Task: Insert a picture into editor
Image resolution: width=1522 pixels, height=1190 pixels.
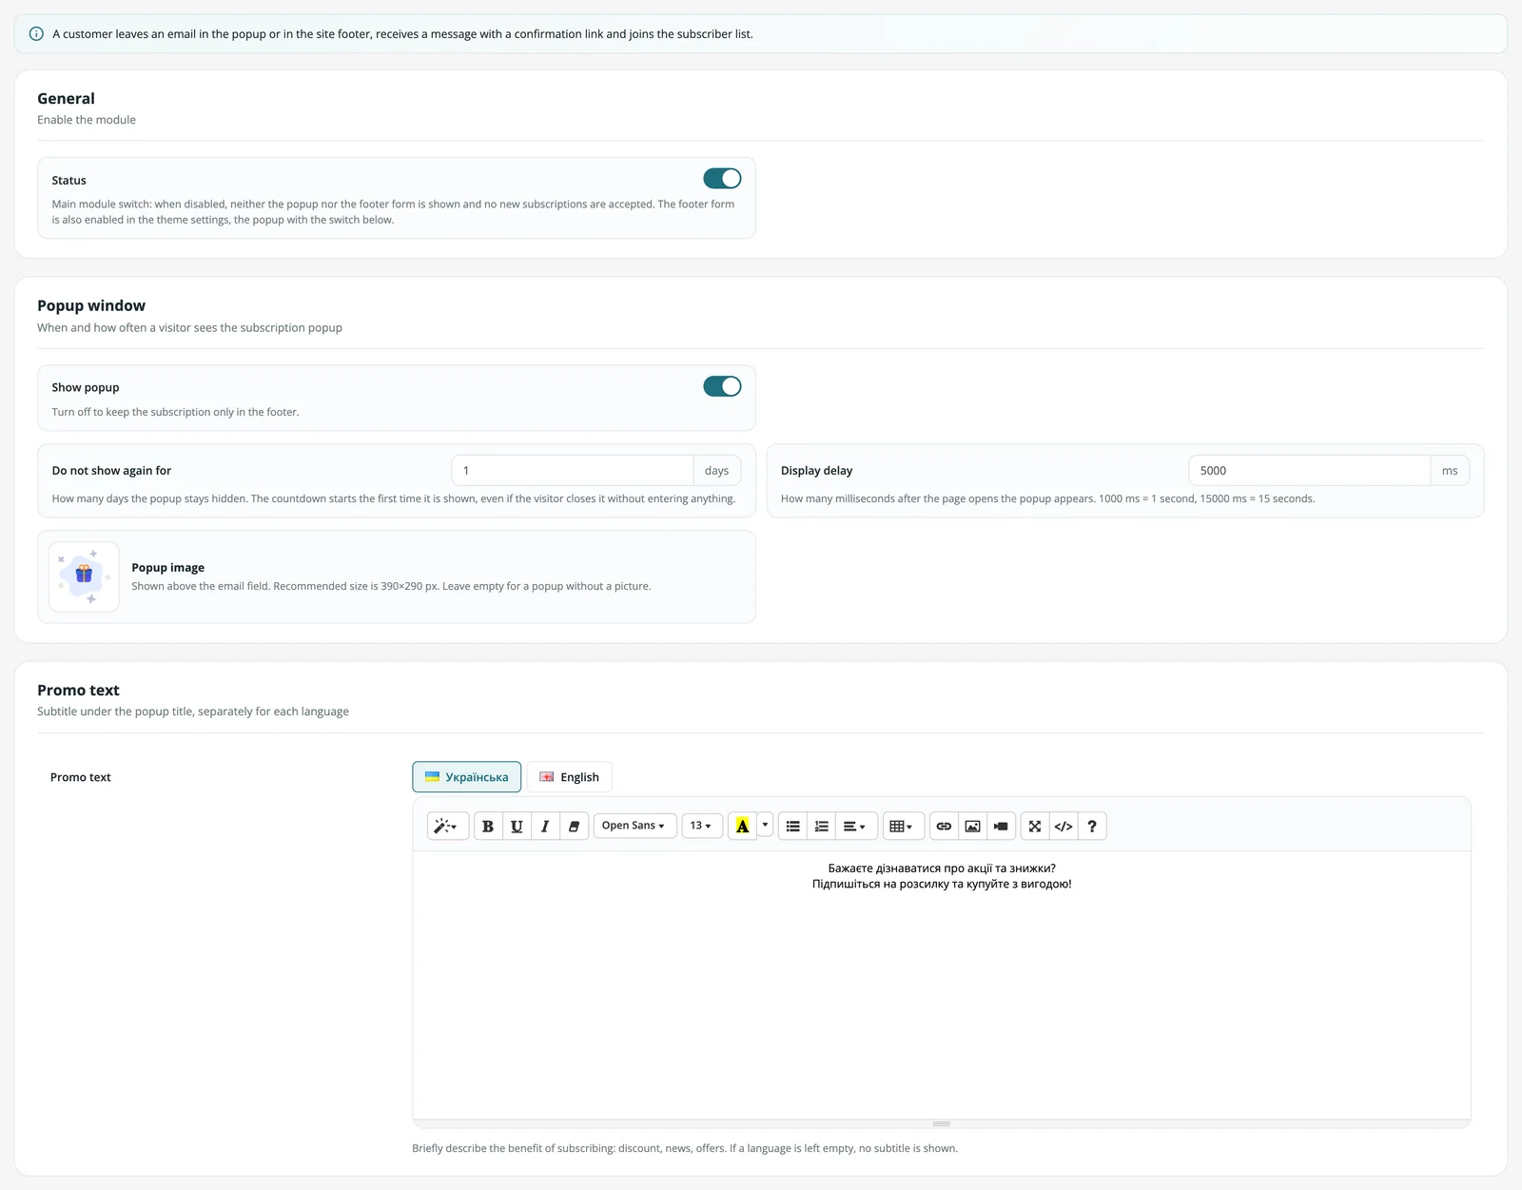Action: tap(972, 826)
